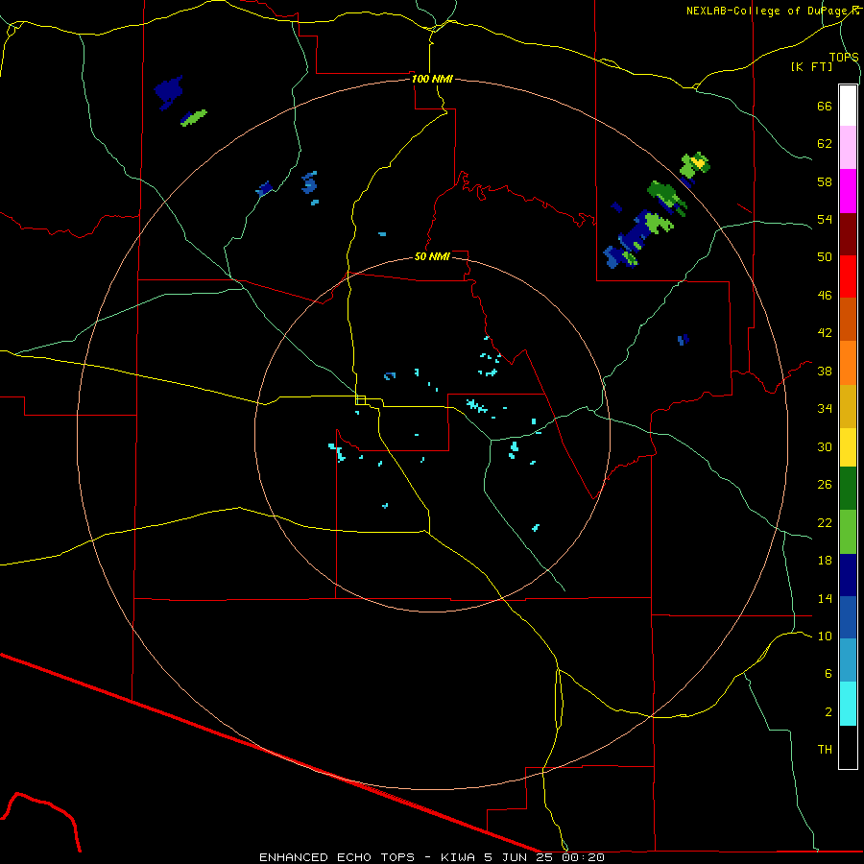The width and height of the screenshot is (864, 864).
Task: Pick the navy blue legend swatch
Action: [848, 575]
